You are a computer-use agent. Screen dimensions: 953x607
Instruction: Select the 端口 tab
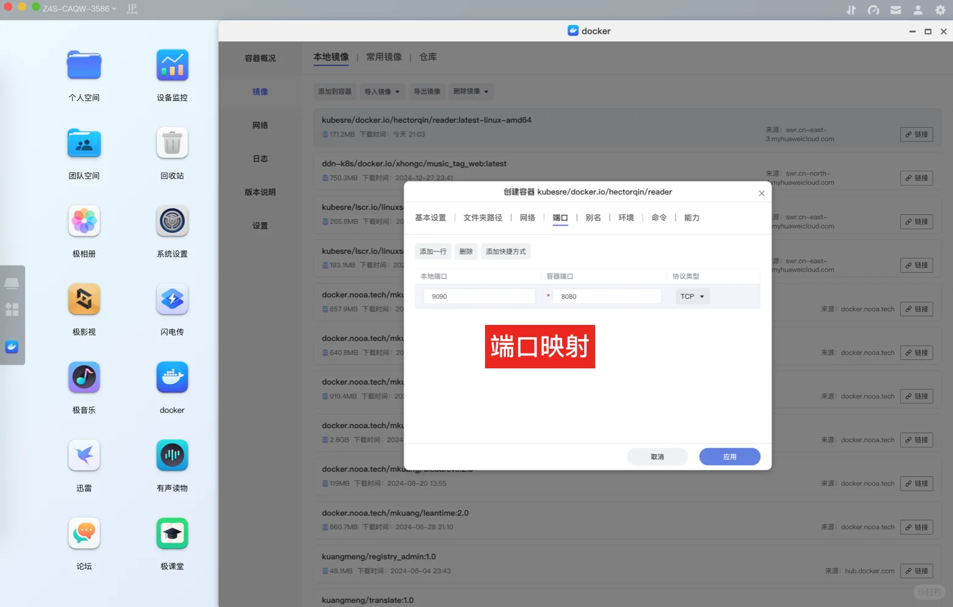coord(560,218)
